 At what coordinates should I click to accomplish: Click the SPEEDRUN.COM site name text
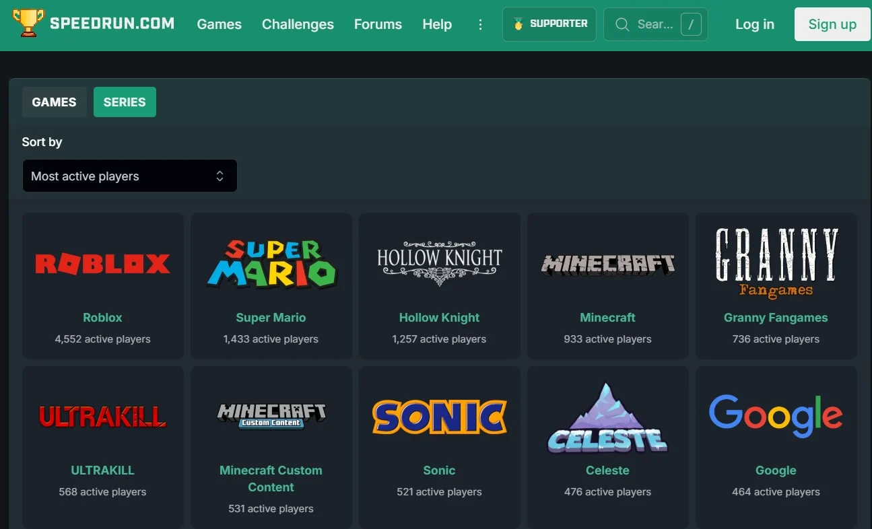(x=112, y=24)
